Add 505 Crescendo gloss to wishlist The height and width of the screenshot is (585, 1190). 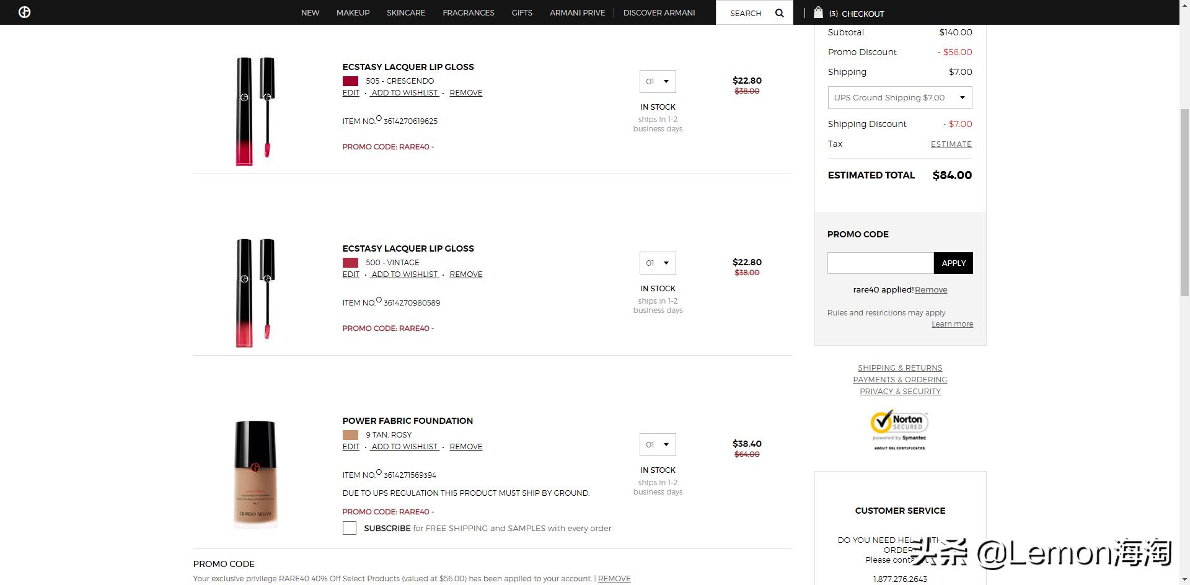coord(405,93)
